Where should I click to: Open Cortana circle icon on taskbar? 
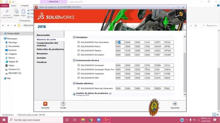(67, 120)
